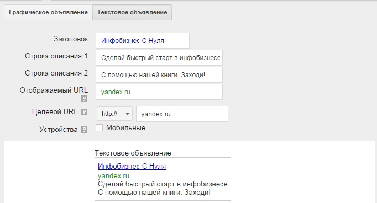Focus the Строка описания 2 field

pos(159,75)
